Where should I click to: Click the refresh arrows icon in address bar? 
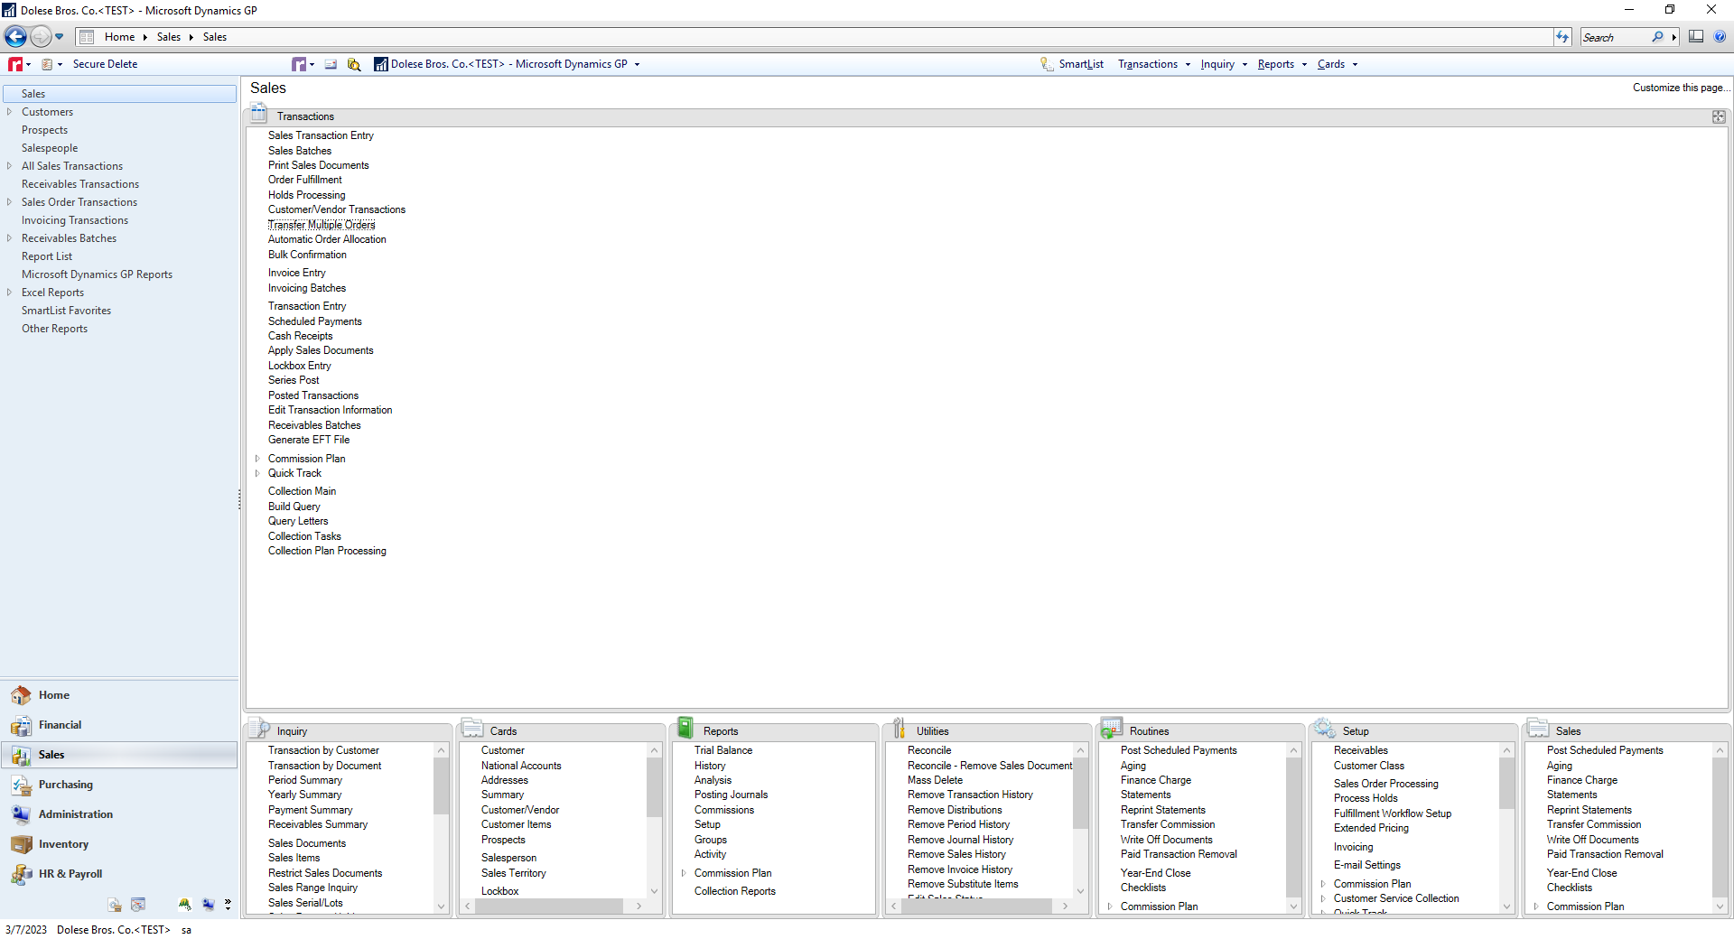(1563, 37)
